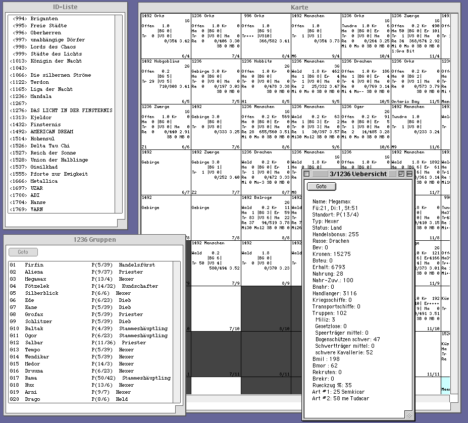Select <1122> Terdon in ID-Liste

(x=61, y=82)
